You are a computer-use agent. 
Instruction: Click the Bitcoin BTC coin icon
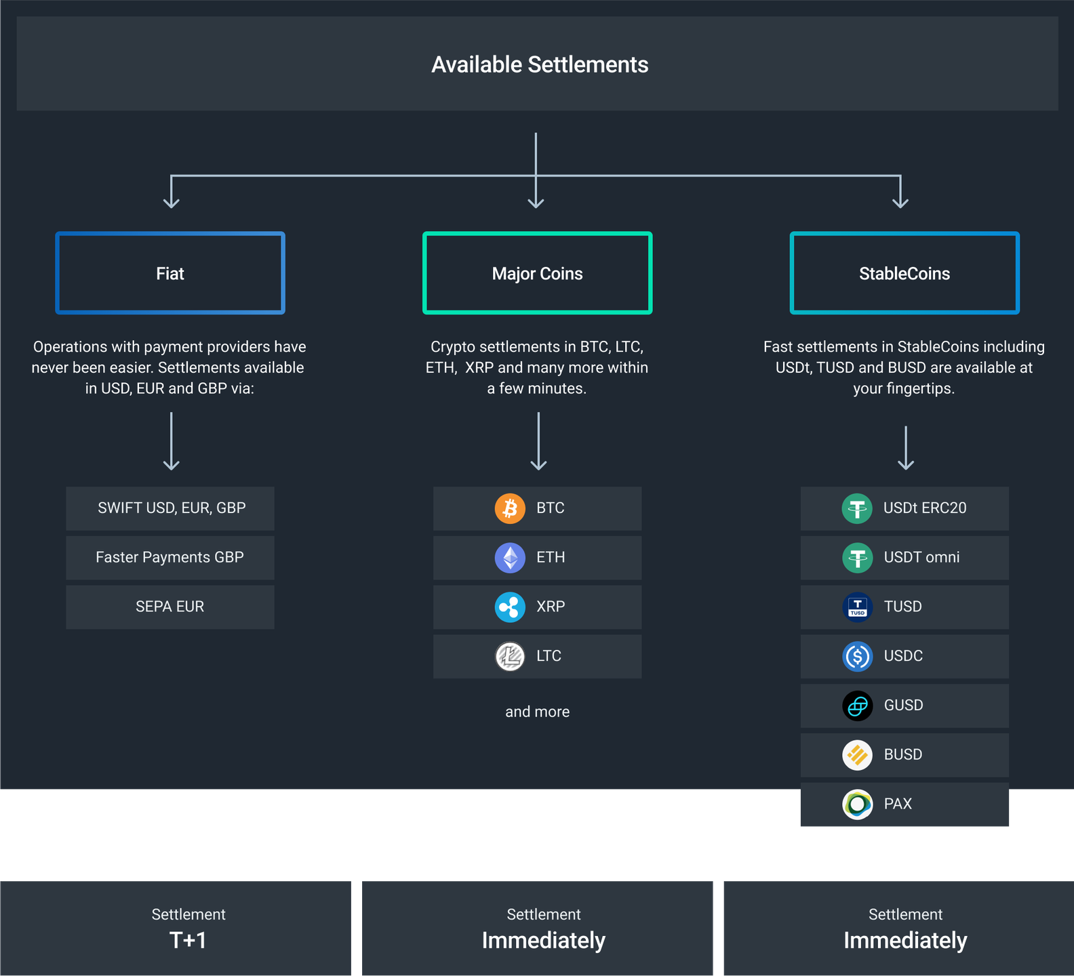(x=510, y=508)
